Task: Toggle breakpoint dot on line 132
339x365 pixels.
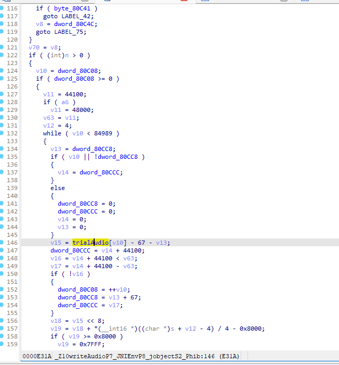Action: (x=2, y=133)
